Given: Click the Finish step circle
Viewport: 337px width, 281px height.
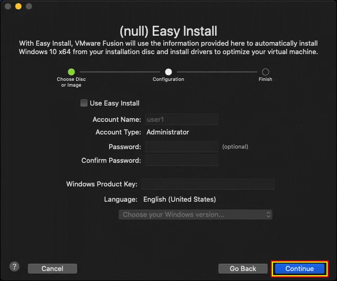Looking at the screenshot, I should click(x=266, y=71).
